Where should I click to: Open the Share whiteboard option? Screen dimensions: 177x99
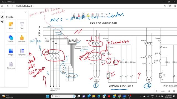point(170,6)
